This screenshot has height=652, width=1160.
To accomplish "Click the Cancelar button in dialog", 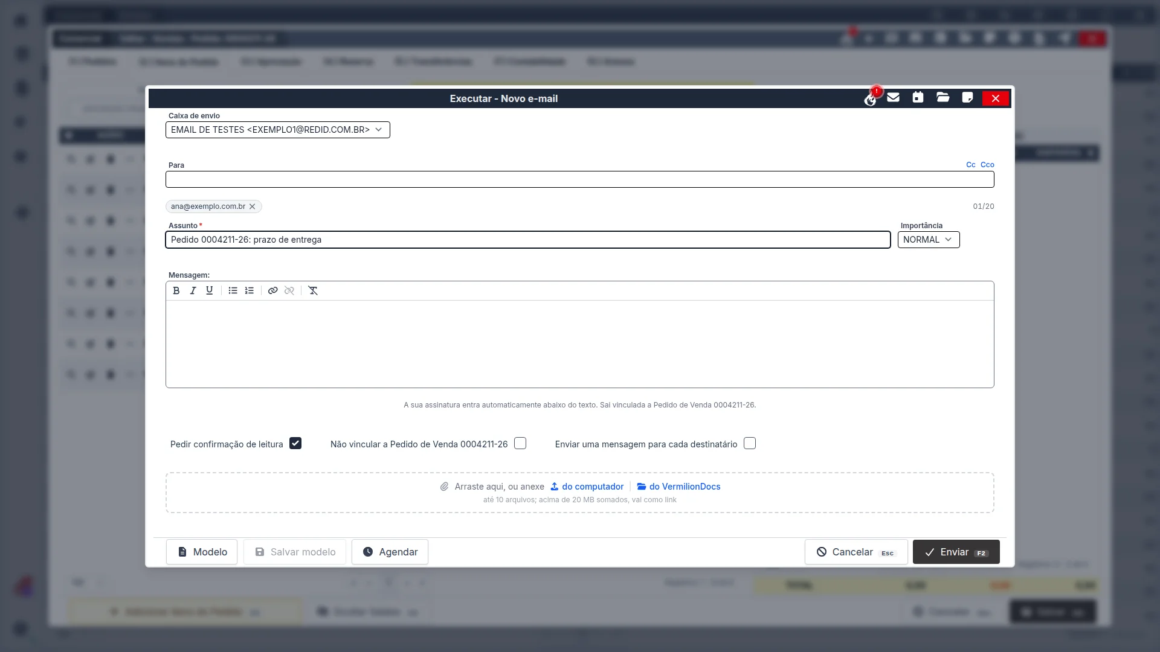I will [x=856, y=552].
